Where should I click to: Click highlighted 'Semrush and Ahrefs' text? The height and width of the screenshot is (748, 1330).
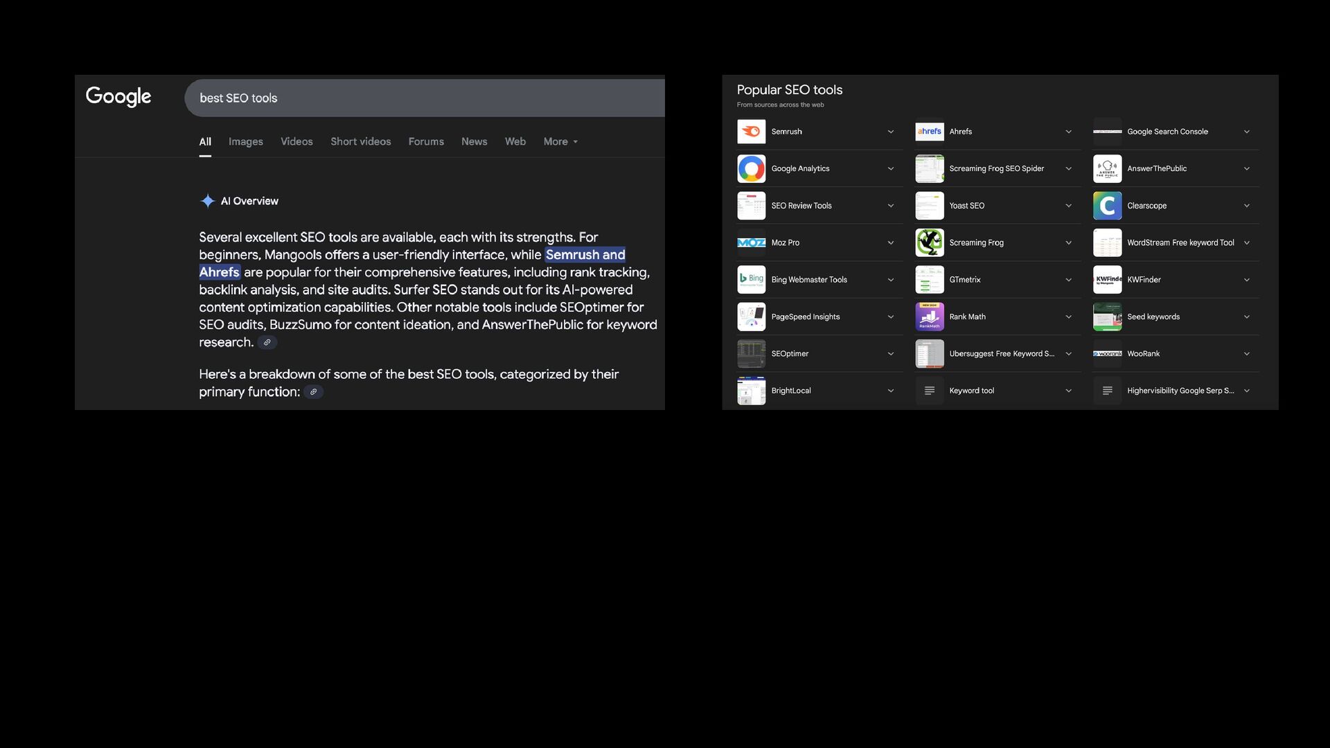585,255
